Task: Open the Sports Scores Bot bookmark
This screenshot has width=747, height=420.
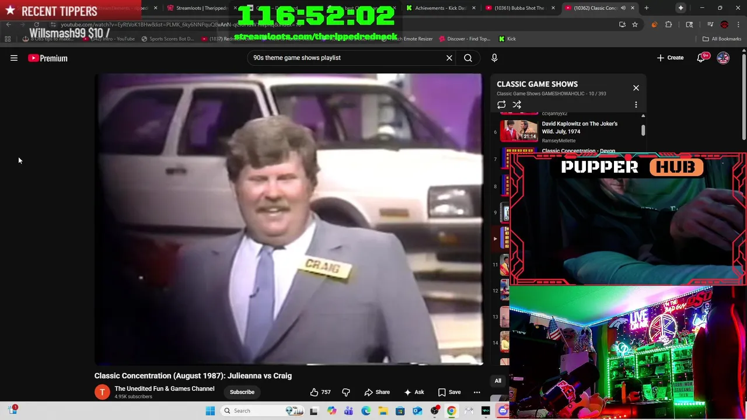Action: pyautogui.click(x=167, y=39)
